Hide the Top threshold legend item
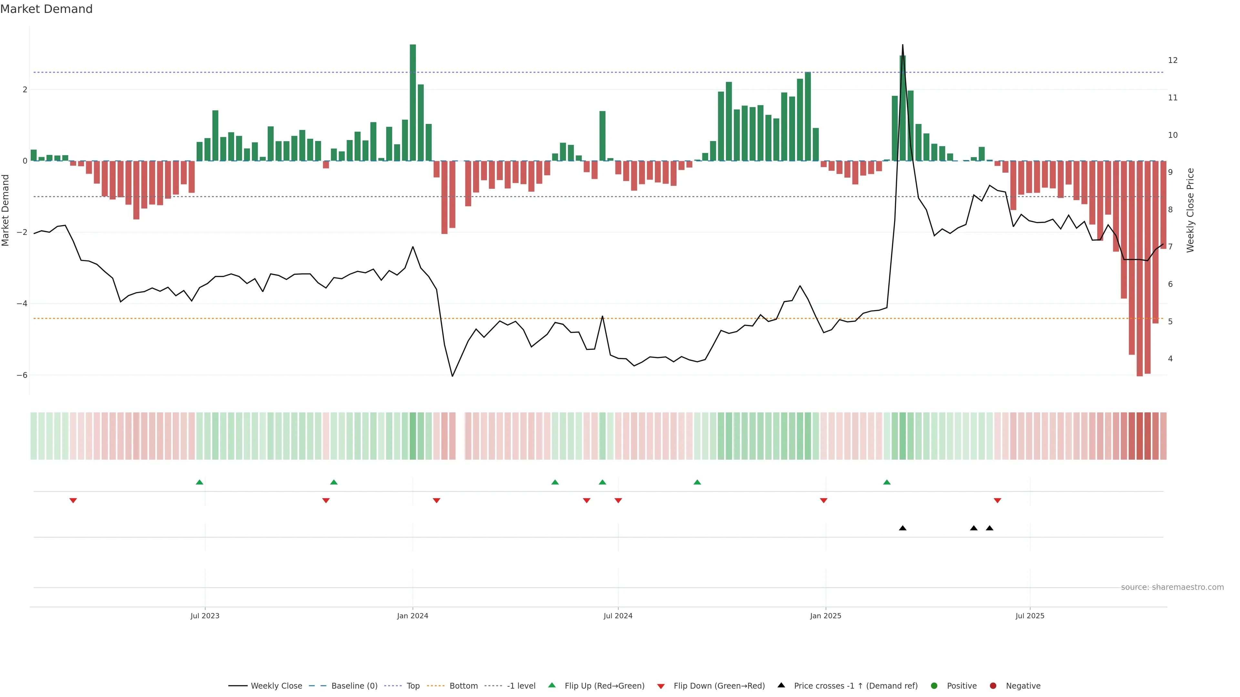1240x697 pixels. (413, 686)
